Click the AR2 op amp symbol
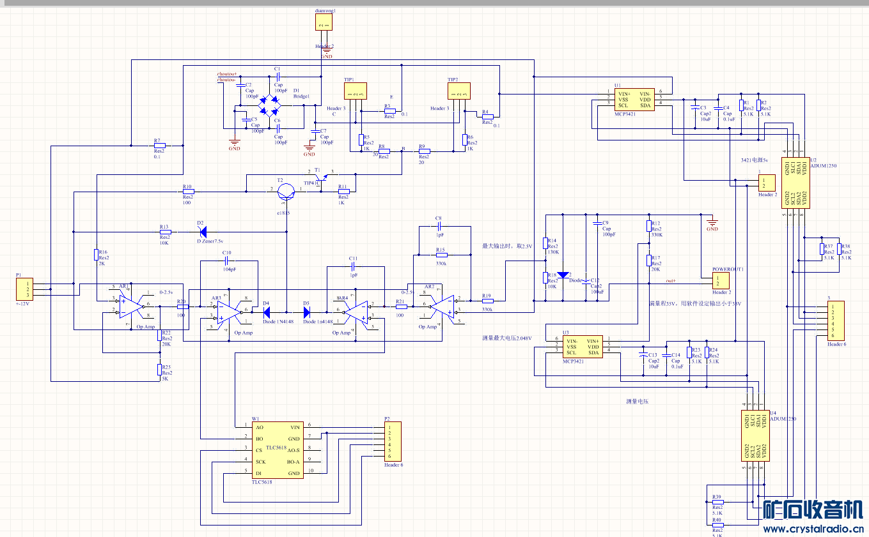This screenshot has height=537, width=869. point(442,305)
